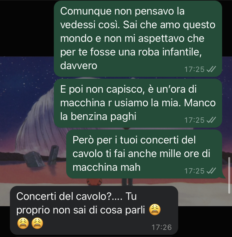Click the message starting 'Comunque non pensavo'

(138, 38)
